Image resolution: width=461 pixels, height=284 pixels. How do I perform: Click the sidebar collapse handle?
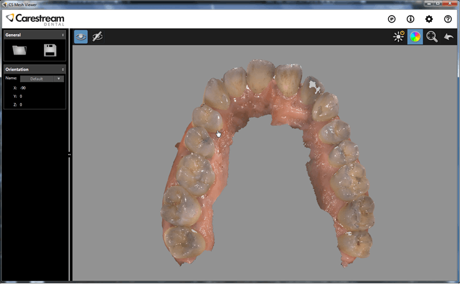pos(70,154)
